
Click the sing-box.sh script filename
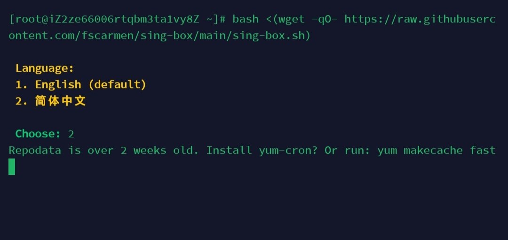tap(270, 36)
